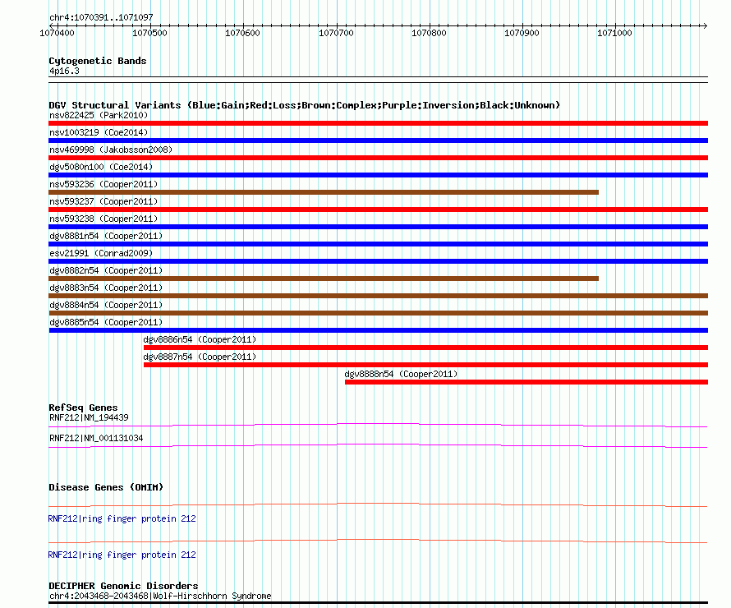
Task: Open the first RNF212|ring finger protein 212 link
Action: [122, 518]
